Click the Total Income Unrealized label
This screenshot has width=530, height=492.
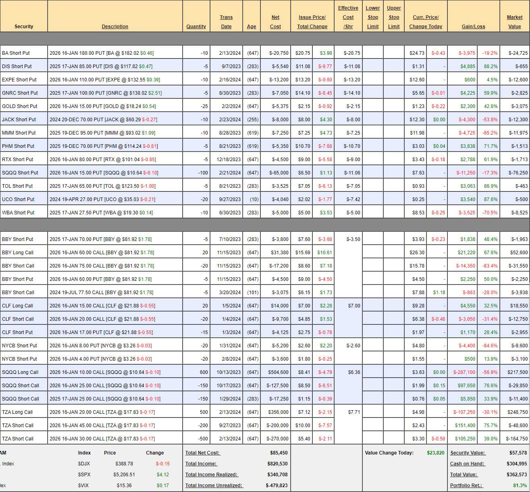[x=214, y=486]
